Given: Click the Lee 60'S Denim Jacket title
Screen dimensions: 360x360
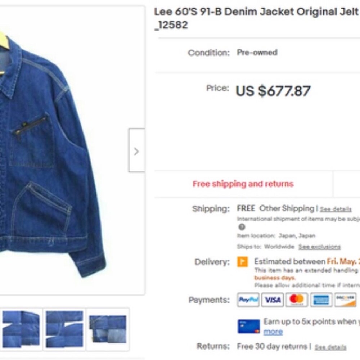Looking at the screenshot, I should coord(257,18).
